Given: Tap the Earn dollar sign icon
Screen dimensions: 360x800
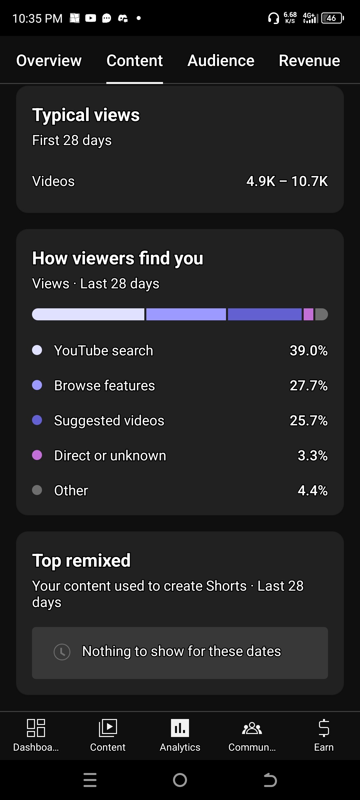Looking at the screenshot, I should coord(324,728).
